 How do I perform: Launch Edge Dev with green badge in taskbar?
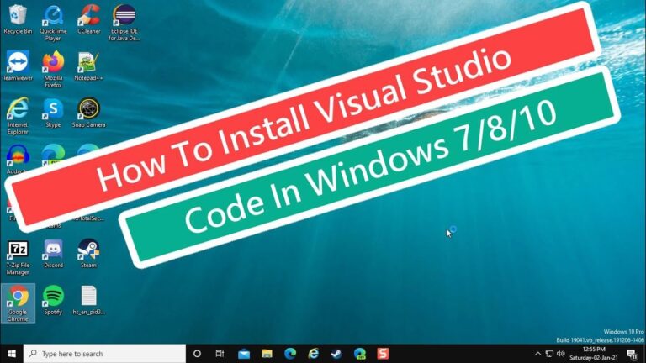pos(360,354)
